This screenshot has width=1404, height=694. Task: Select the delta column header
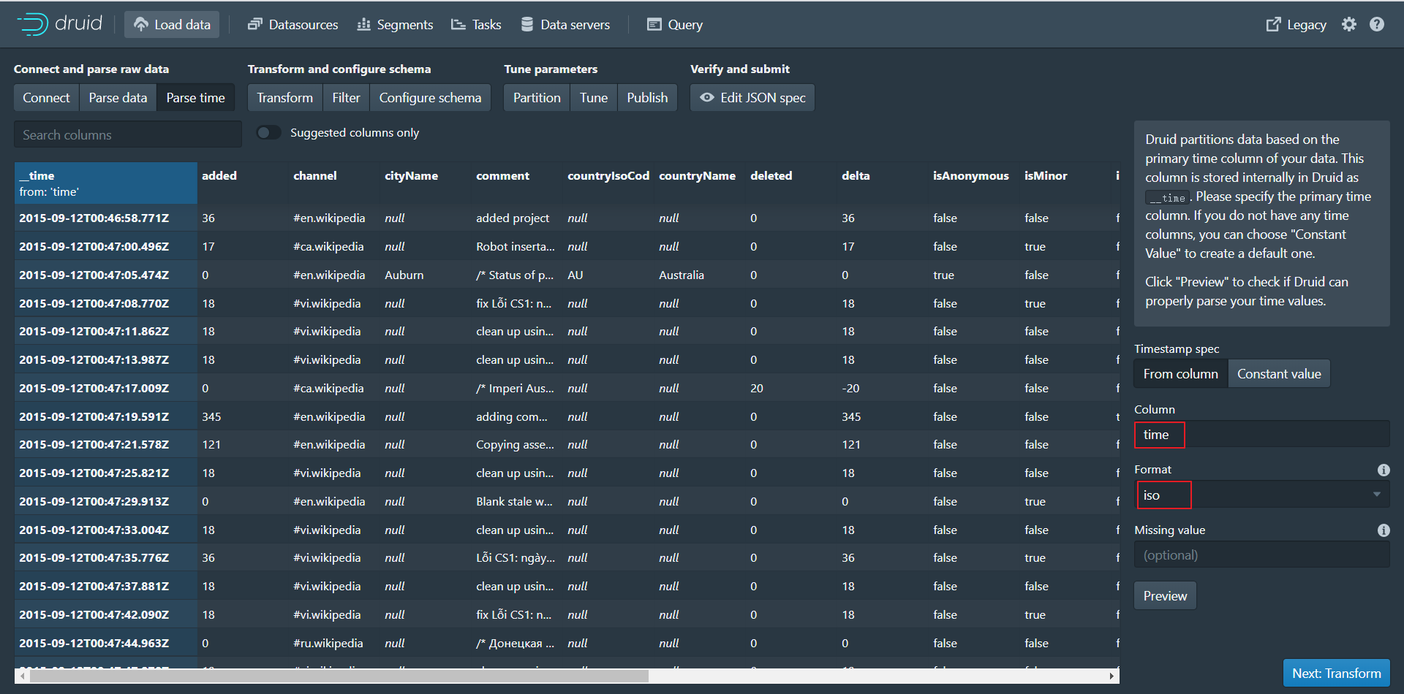883,183
